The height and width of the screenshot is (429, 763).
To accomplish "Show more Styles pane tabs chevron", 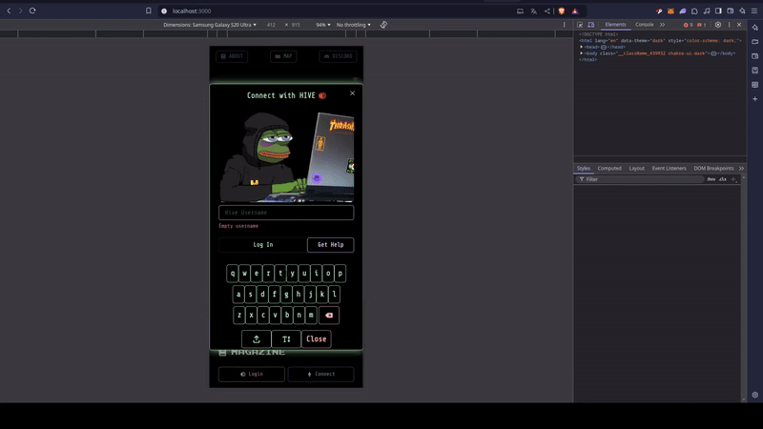I will [741, 169].
